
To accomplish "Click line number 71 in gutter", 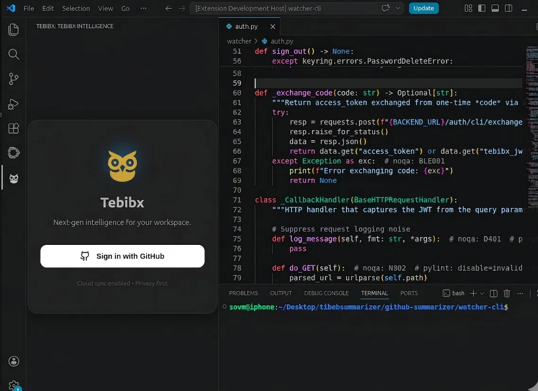I will click(237, 200).
